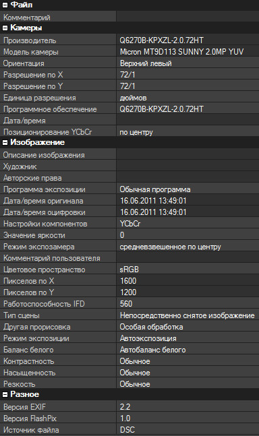Select the Источник файла DSC value
Viewport: 259px width, 436px height.
127,430
